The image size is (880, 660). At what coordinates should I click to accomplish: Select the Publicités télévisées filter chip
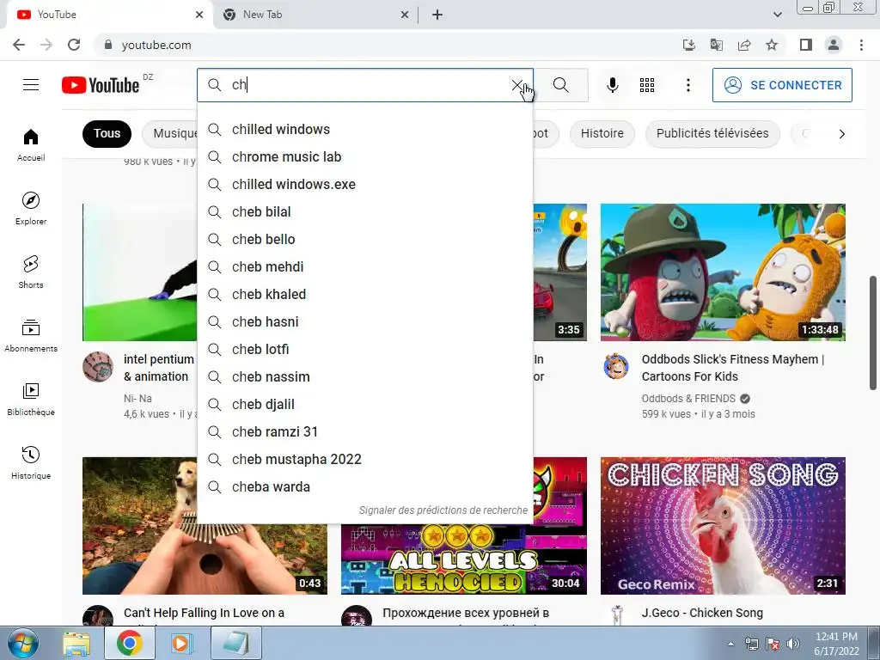[712, 133]
